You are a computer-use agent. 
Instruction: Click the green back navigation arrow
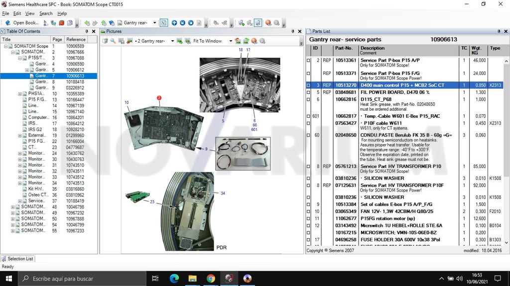point(87,23)
